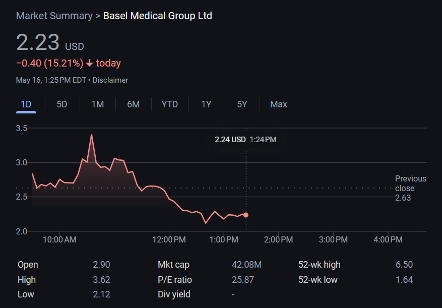Screen dimensions: 442x308
Task: Click the P/E ratio value 25.87
Action: point(242,280)
